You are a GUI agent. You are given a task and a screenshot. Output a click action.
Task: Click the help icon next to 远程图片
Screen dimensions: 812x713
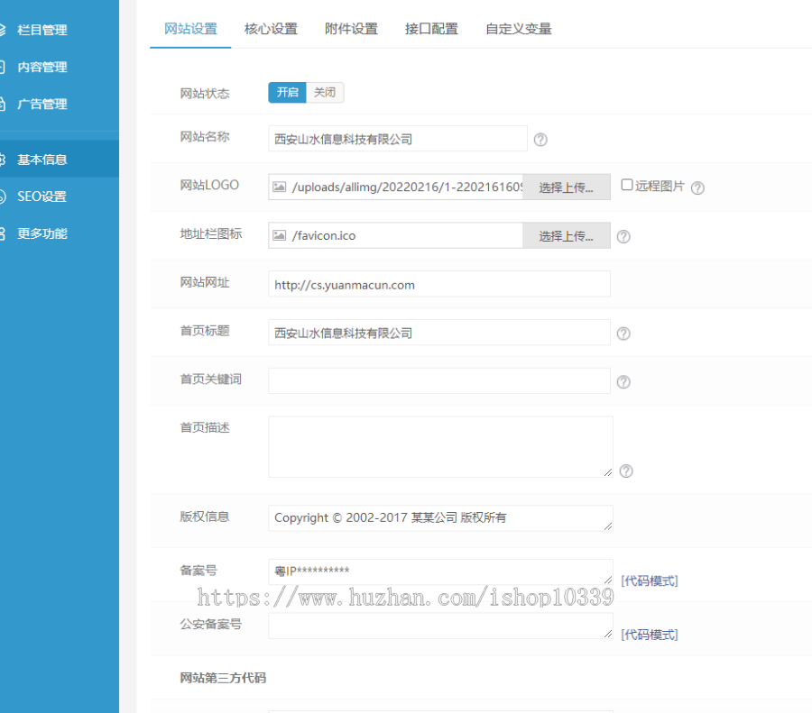(697, 187)
